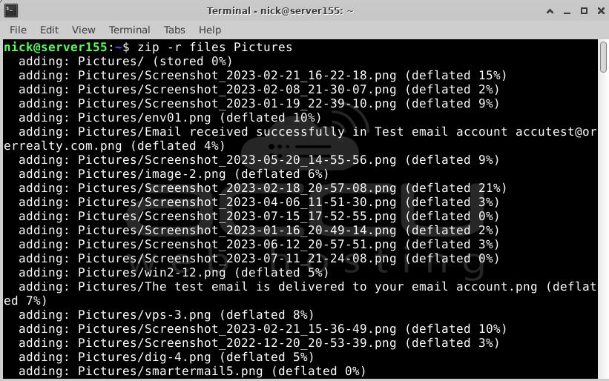Click the scrollbar track below the handle
Viewport: 609px width, 381px height.
tap(603, 225)
